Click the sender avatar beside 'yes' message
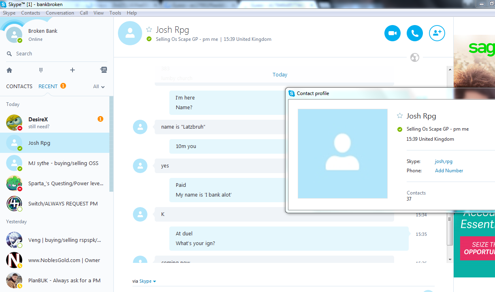Viewport: 495px width, 292px height. (x=140, y=166)
